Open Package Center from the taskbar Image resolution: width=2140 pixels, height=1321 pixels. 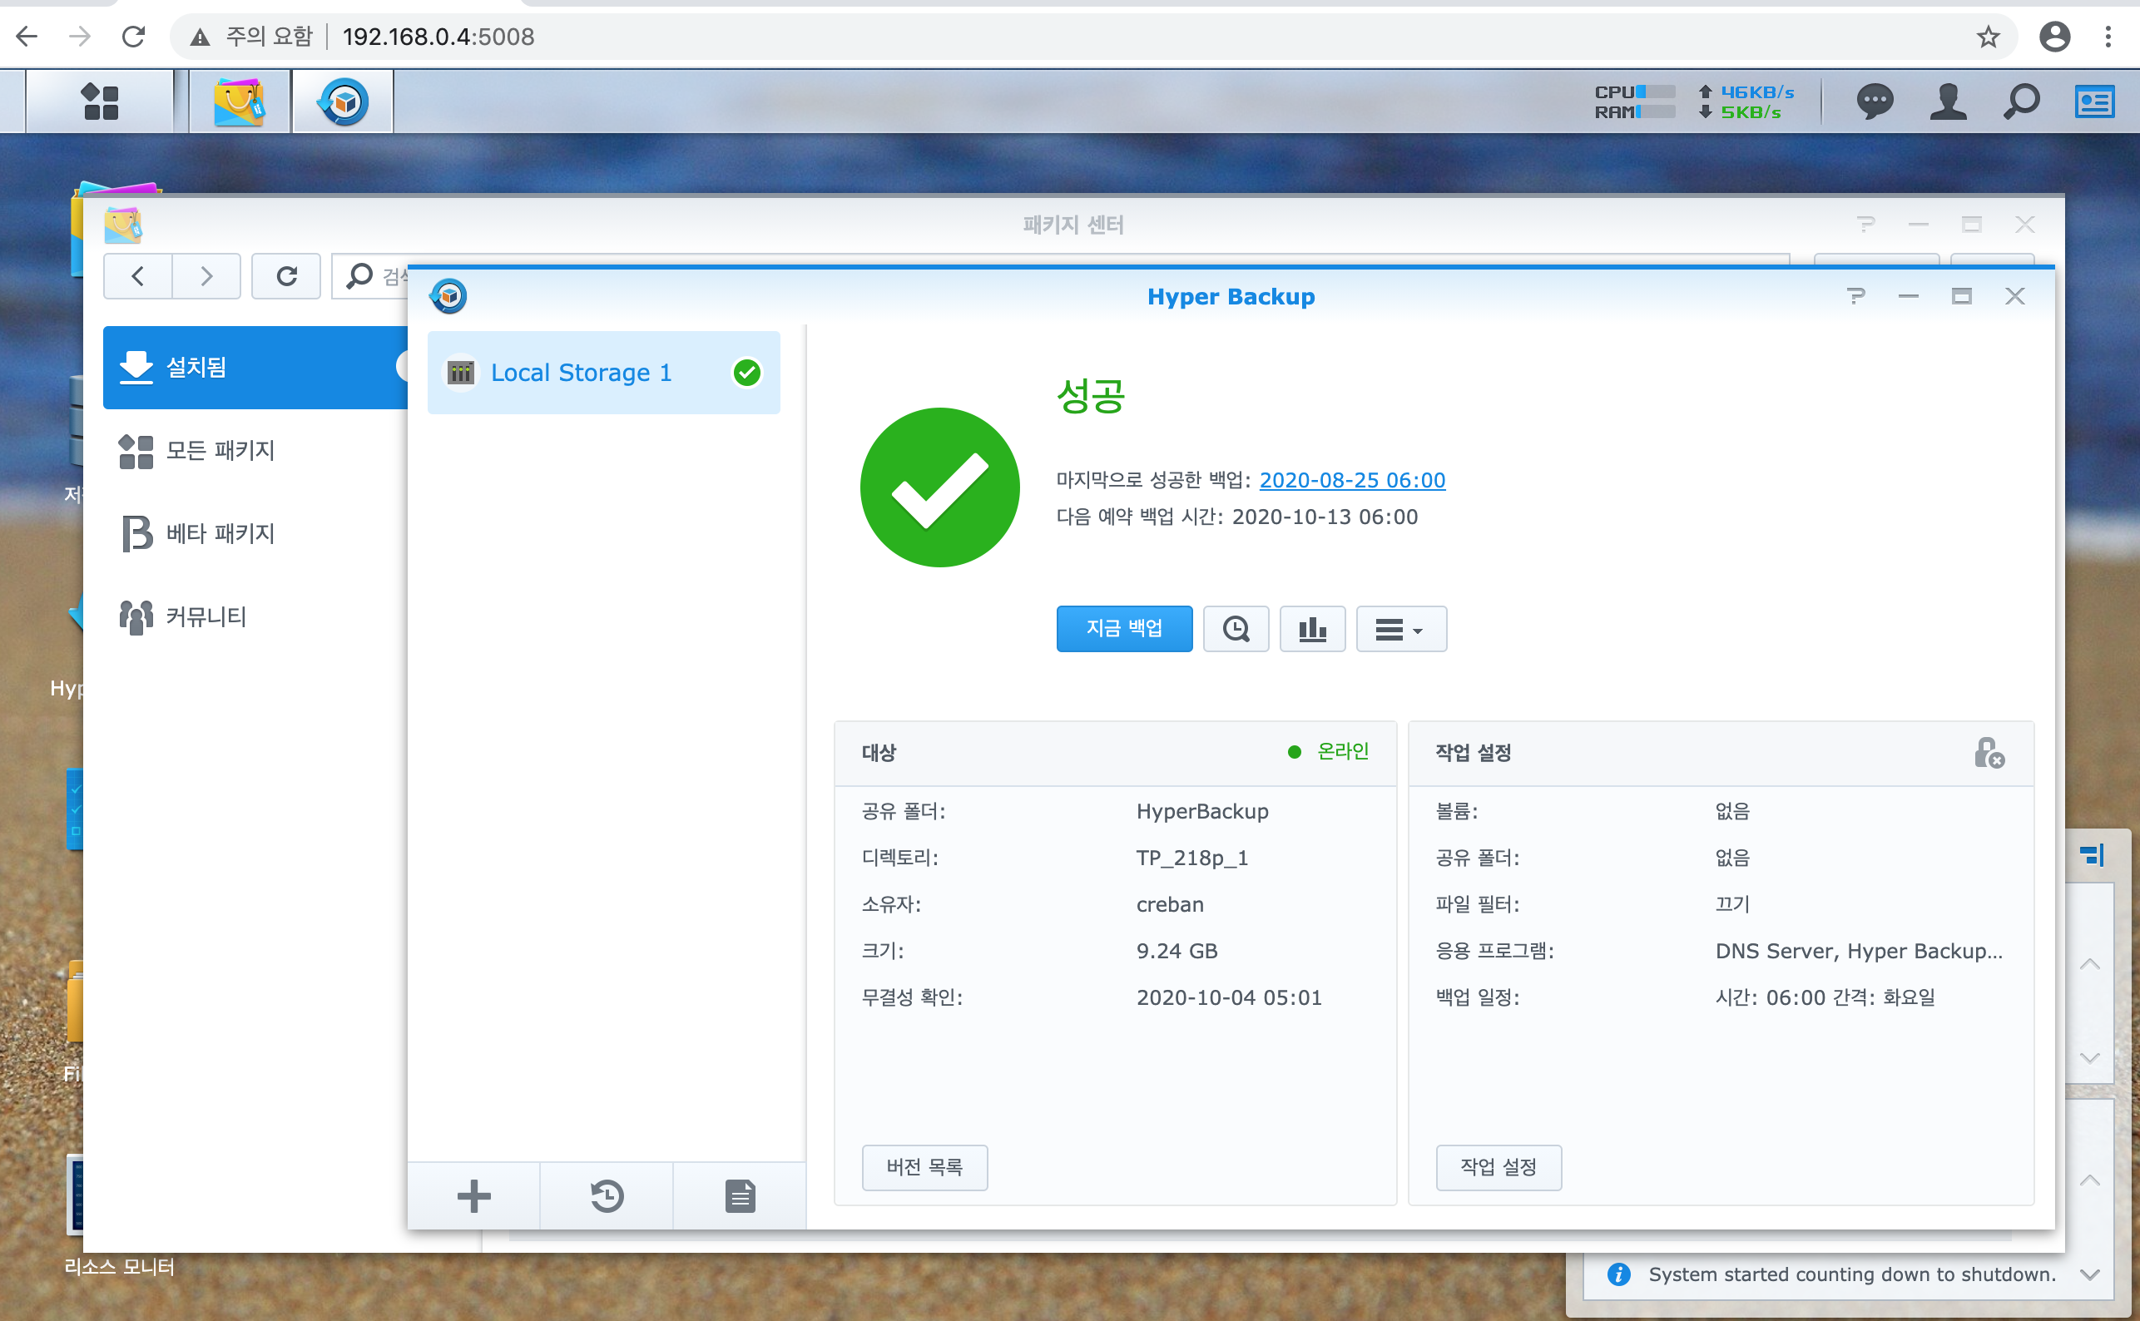tap(239, 102)
